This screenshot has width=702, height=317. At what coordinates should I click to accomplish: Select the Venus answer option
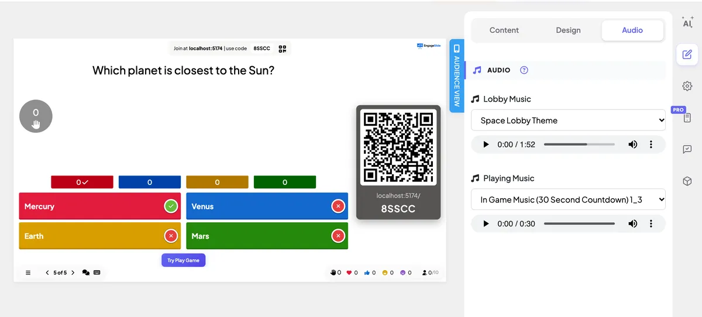[267, 206]
